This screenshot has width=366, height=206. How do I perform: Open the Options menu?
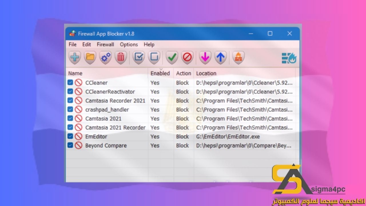click(129, 44)
